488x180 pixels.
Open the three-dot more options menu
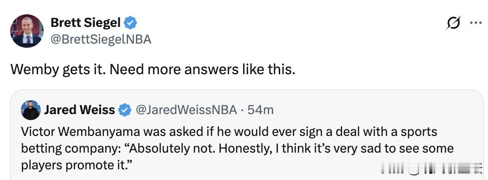click(476, 23)
